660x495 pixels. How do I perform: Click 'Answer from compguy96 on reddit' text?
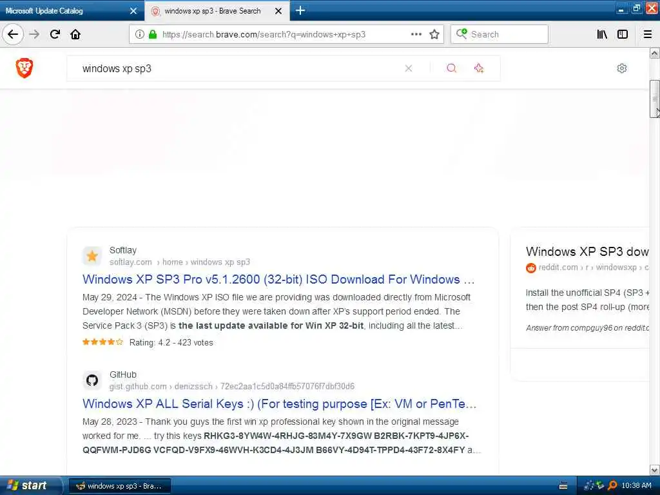pos(588,328)
